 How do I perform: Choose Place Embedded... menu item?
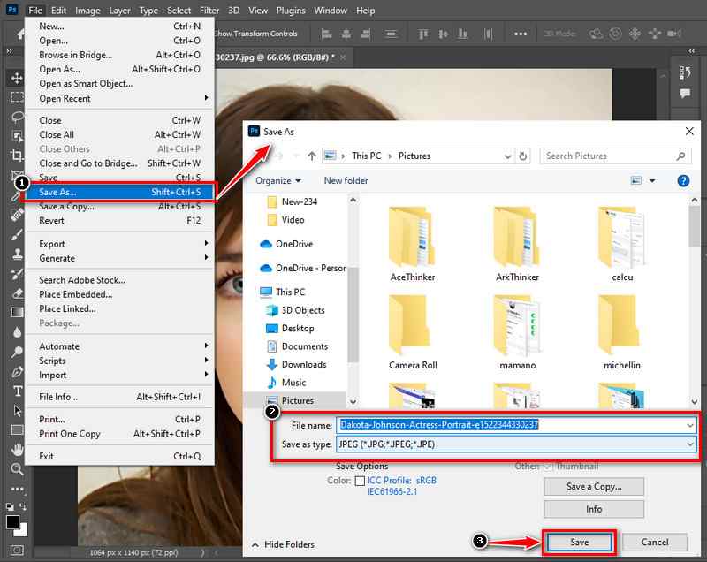pyautogui.click(x=119, y=294)
